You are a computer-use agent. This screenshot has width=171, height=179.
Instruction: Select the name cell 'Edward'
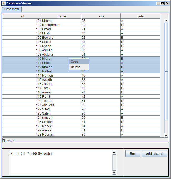click(62, 38)
